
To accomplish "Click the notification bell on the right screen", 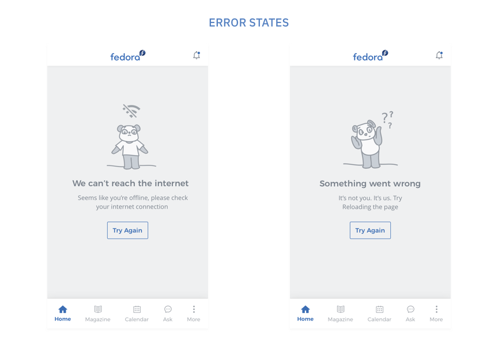I will pyautogui.click(x=439, y=55).
